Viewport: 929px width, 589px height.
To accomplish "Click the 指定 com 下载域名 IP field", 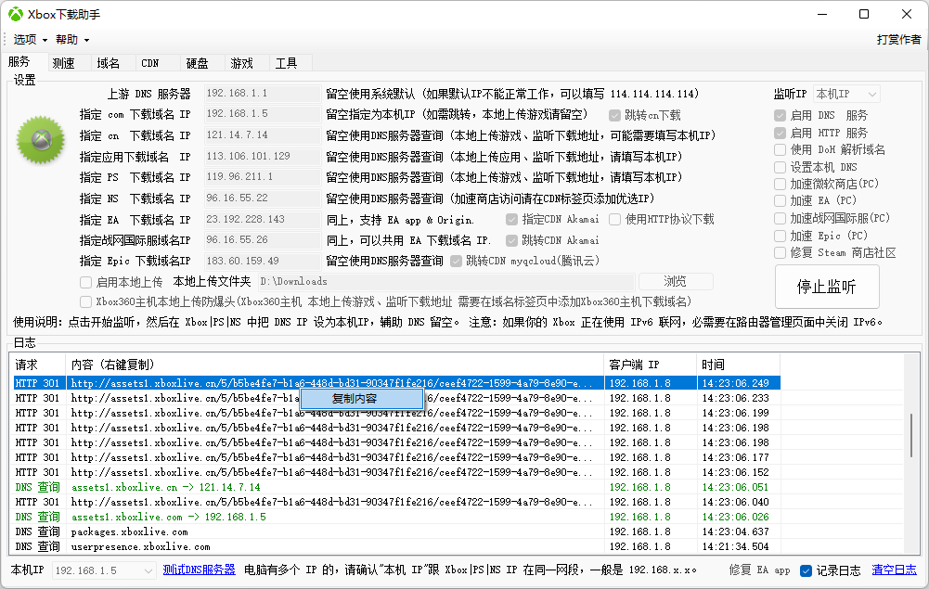I will click(x=263, y=114).
